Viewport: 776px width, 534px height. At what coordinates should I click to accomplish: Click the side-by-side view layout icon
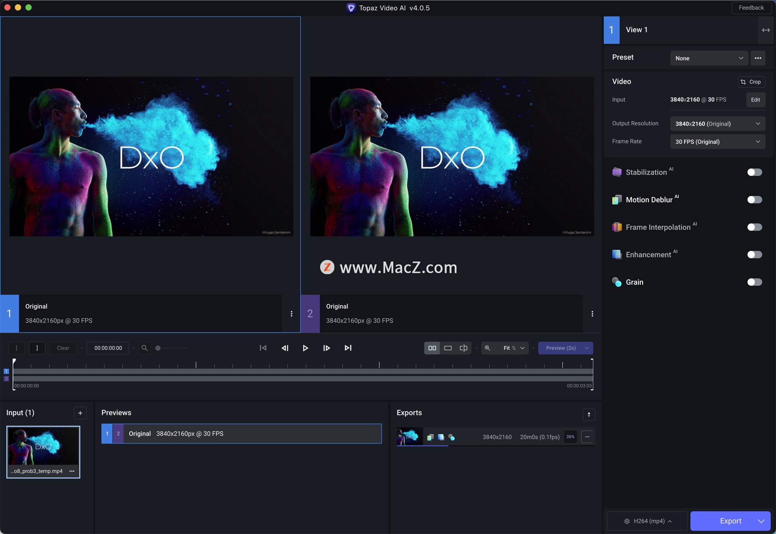(x=432, y=348)
